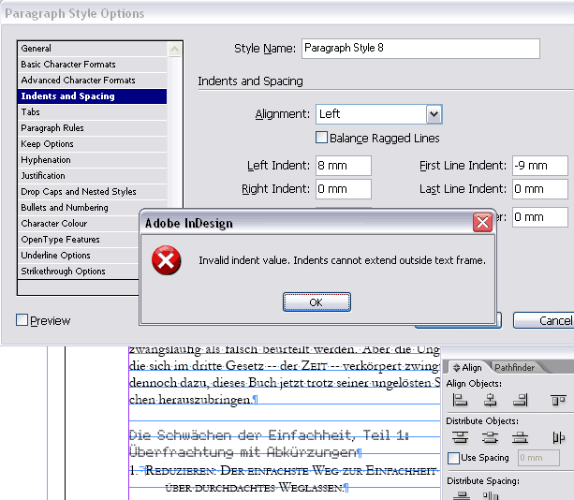Click the category list scroll up arrow

click(174, 49)
